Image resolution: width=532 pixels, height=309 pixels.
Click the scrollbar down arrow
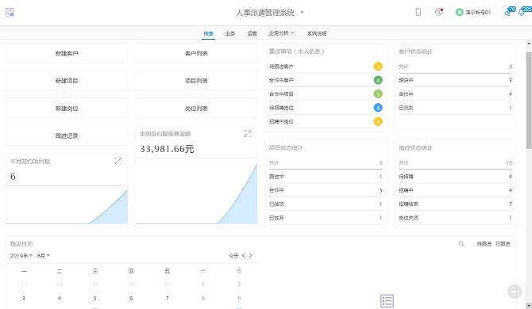529,306
